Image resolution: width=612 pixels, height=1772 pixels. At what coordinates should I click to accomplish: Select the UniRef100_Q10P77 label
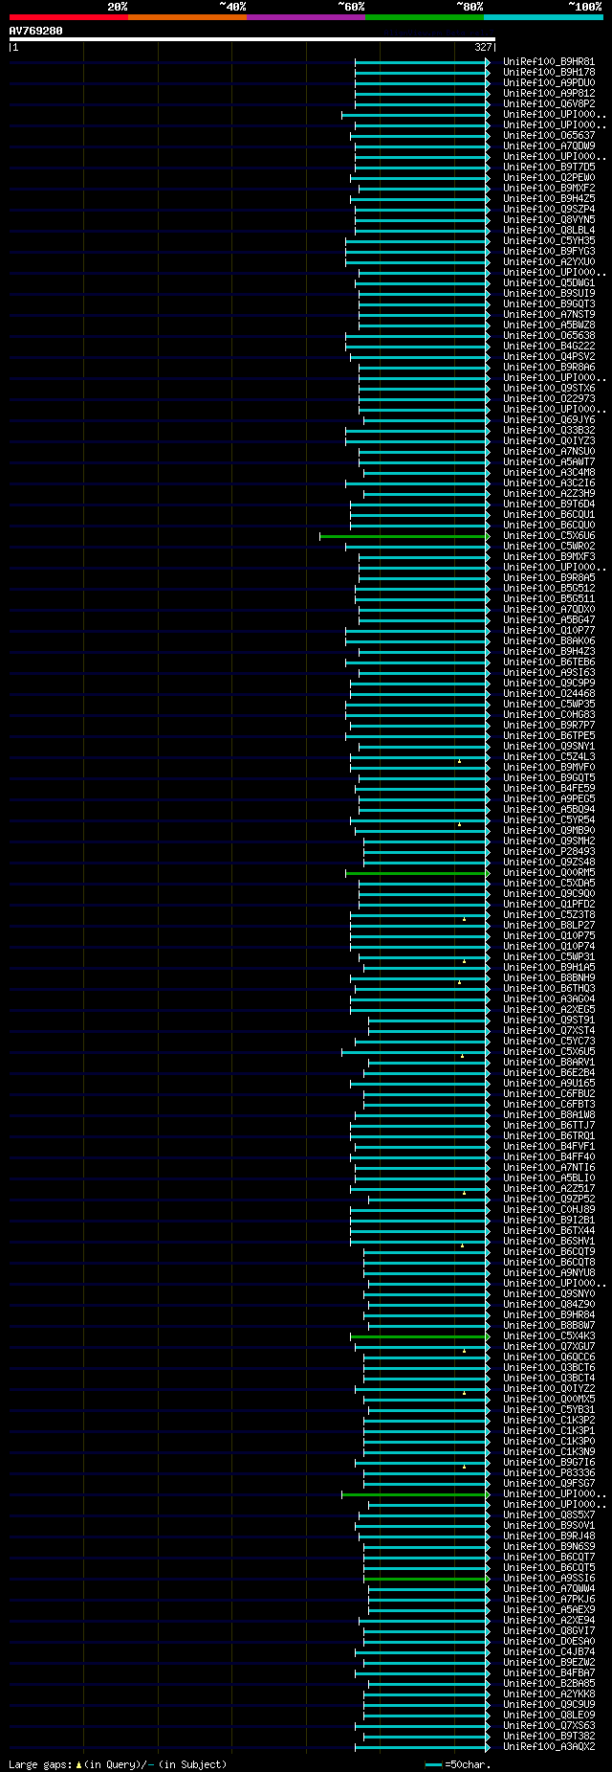click(x=549, y=631)
